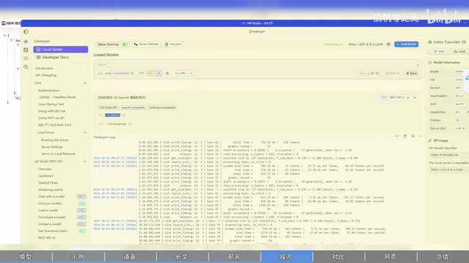The width and height of the screenshot is (469, 263).
Task: Open the Quickstart docs page
Action: [x=45, y=176]
